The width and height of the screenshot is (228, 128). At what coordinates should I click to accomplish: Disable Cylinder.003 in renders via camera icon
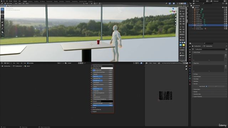tap(226, 23)
